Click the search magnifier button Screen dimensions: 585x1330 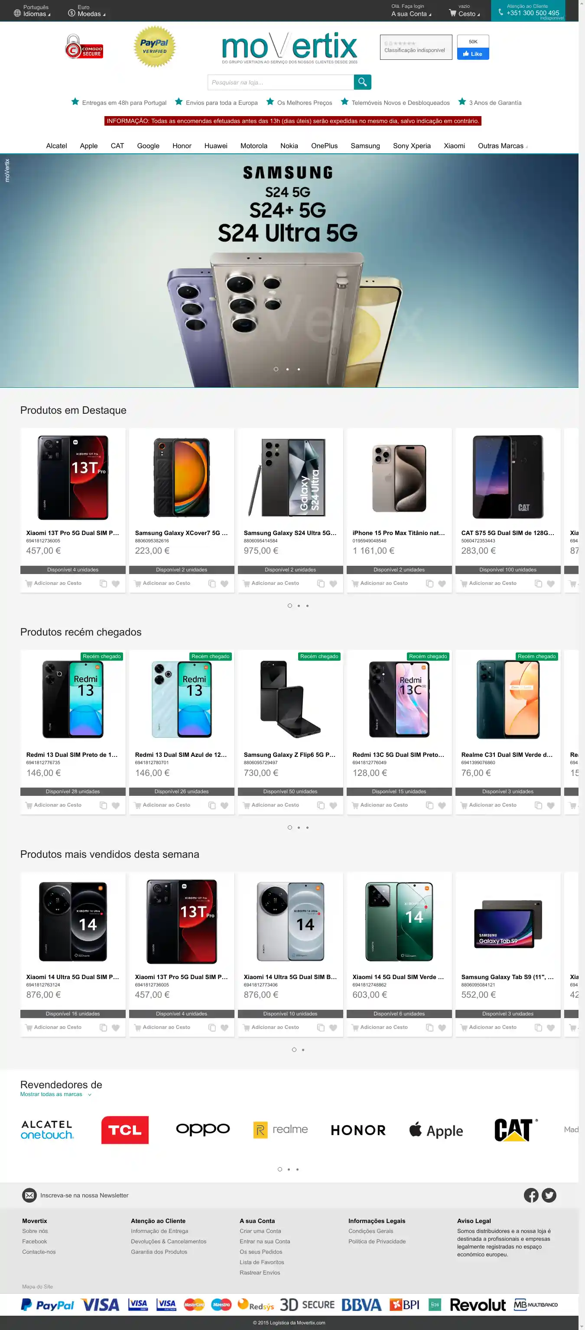[x=362, y=82]
